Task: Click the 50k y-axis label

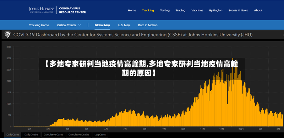Action: pyautogui.click(x=10, y=115)
